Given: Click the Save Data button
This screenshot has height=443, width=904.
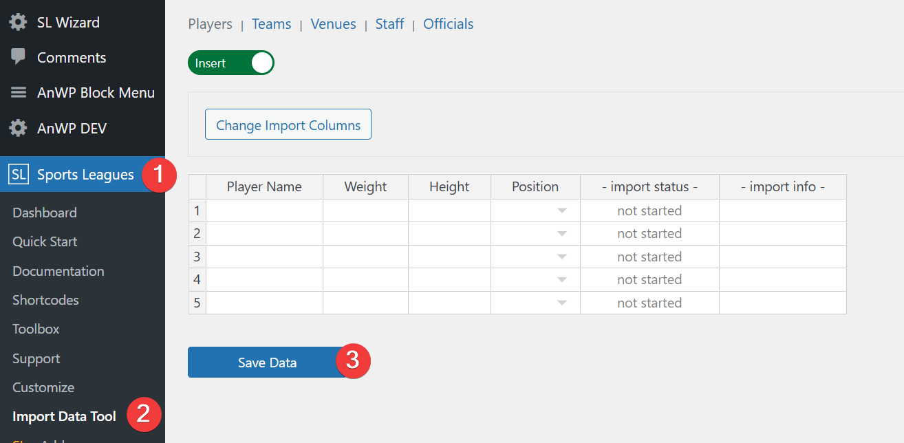Looking at the screenshot, I should click(x=268, y=363).
